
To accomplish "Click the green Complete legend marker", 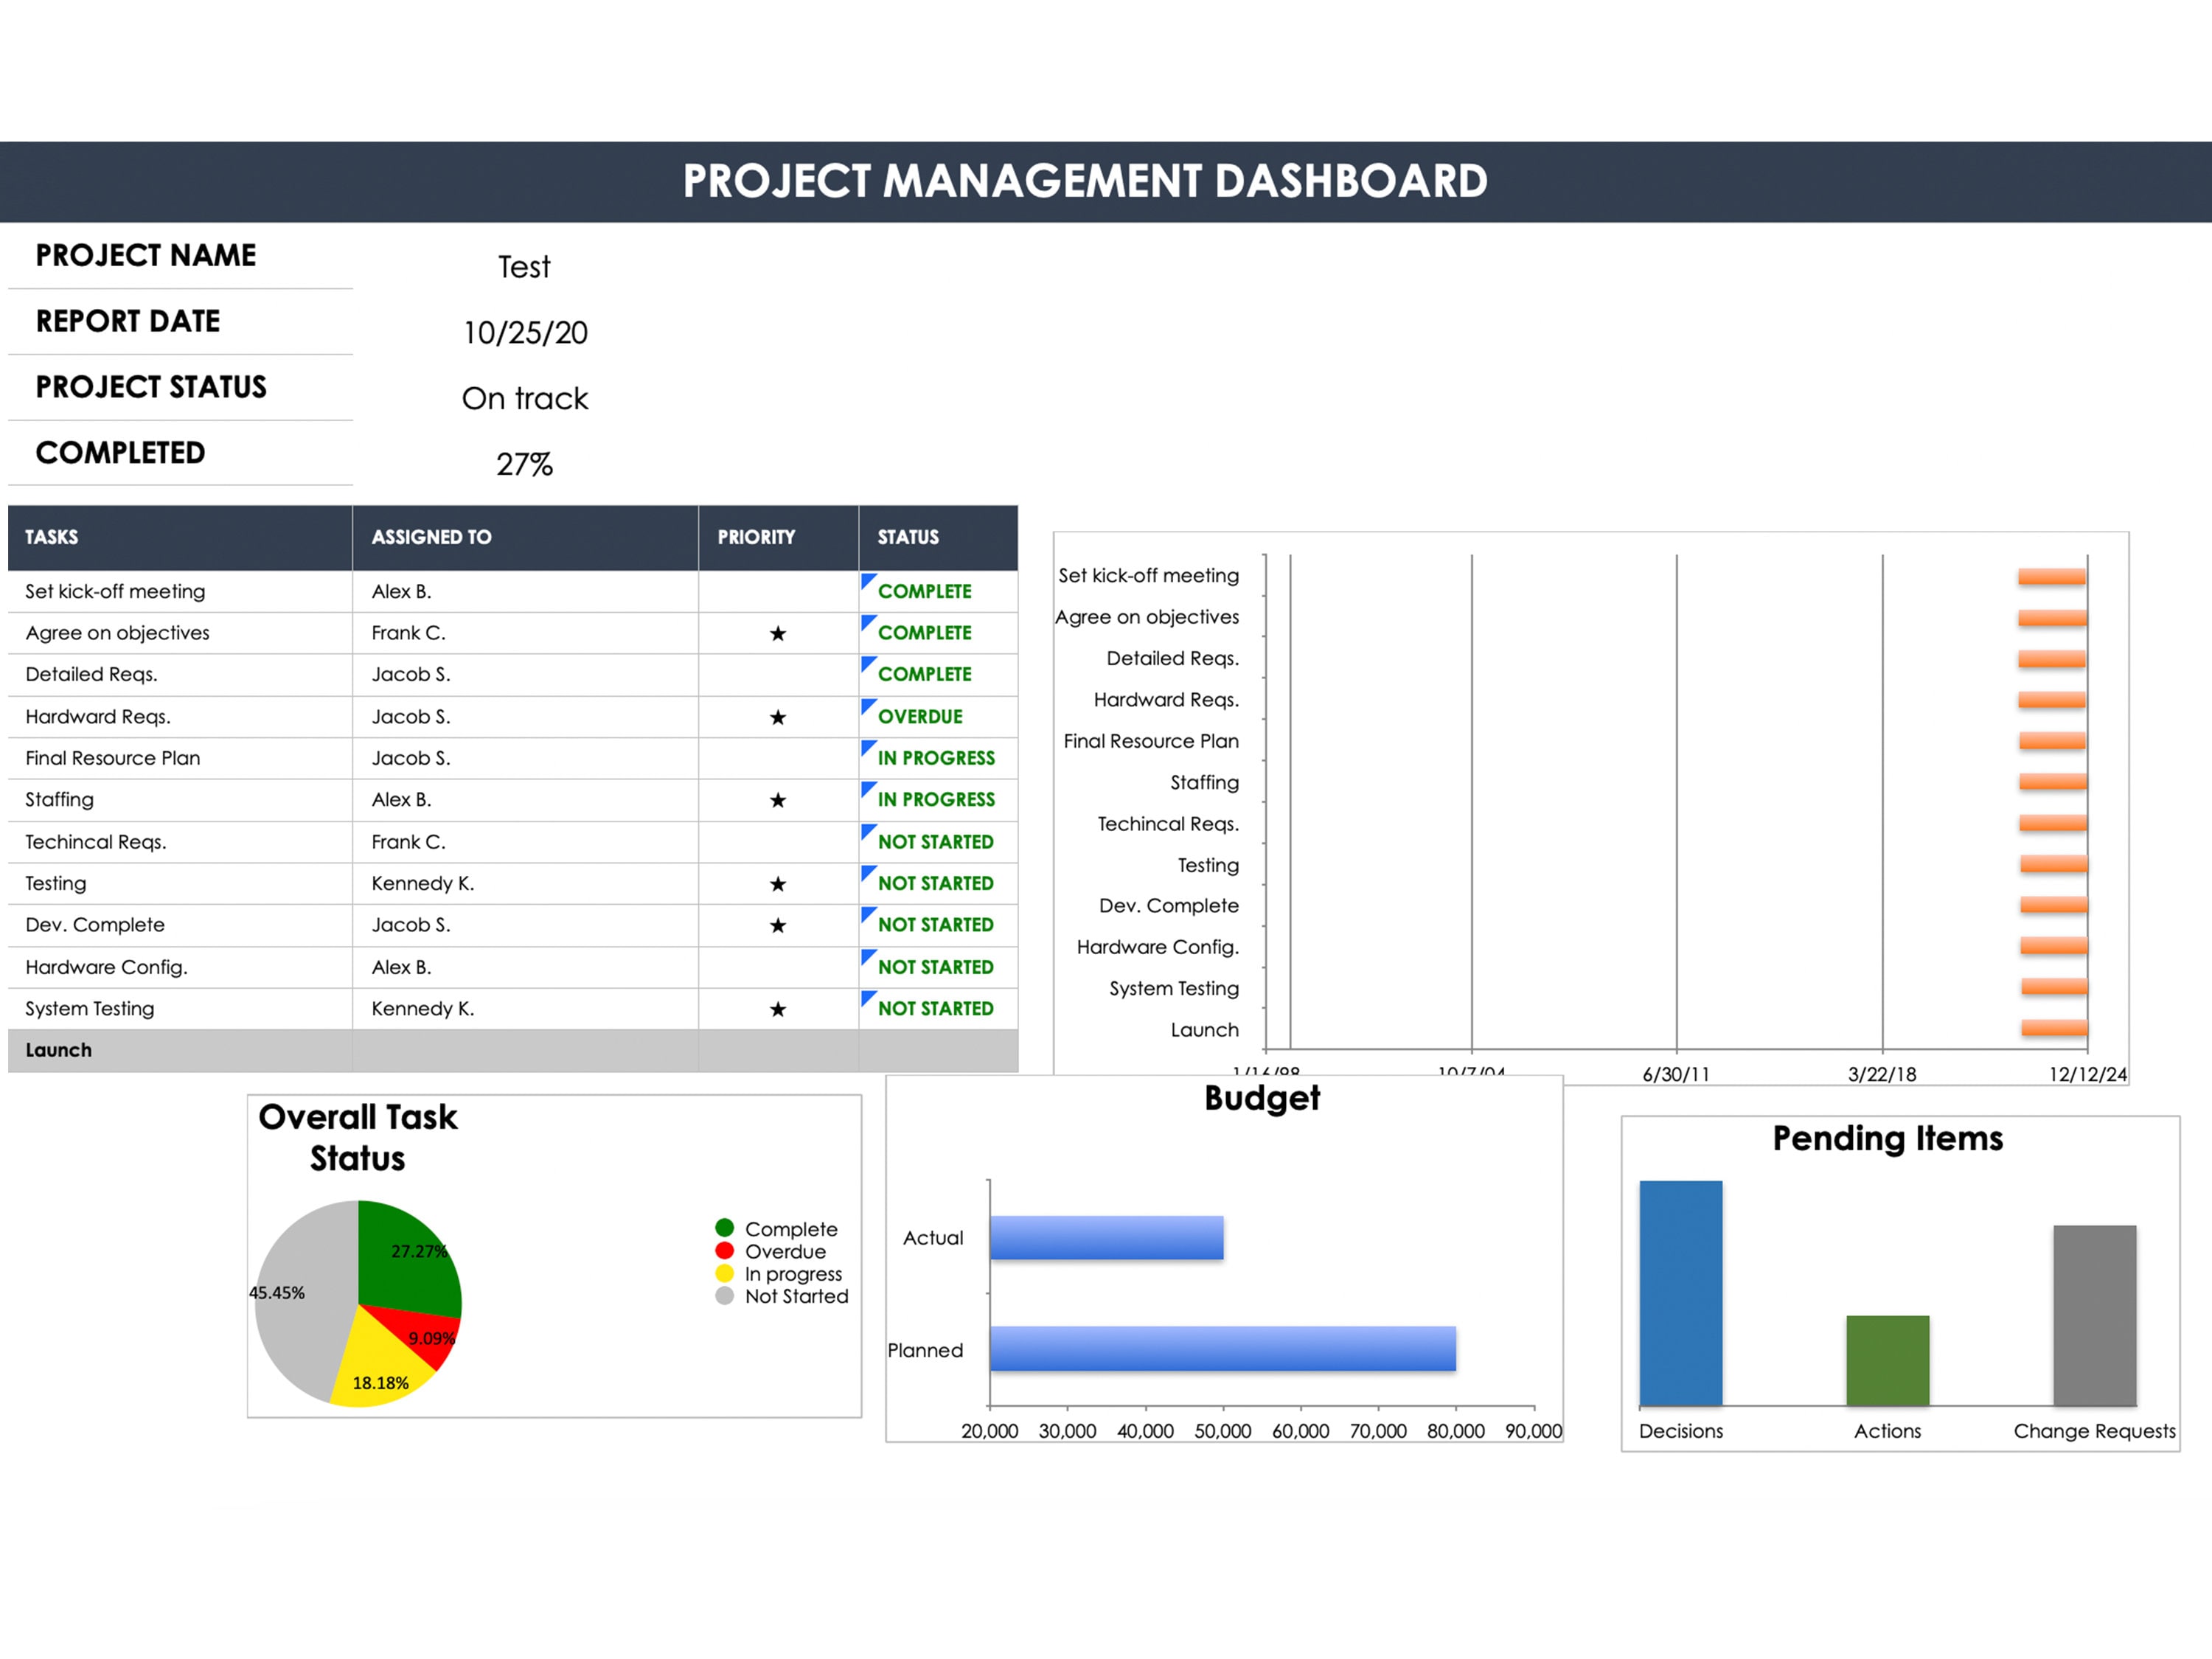I will [x=725, y=1228].
